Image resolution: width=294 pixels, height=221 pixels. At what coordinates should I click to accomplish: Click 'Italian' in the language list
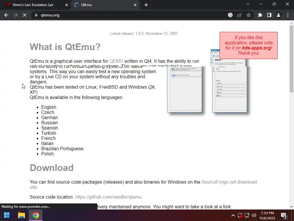(47, 143)
